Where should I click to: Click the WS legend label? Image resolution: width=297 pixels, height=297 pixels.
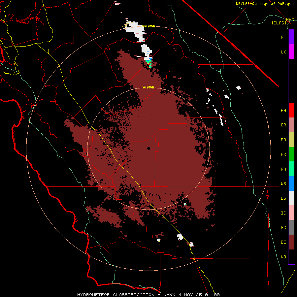coord(283,184)
